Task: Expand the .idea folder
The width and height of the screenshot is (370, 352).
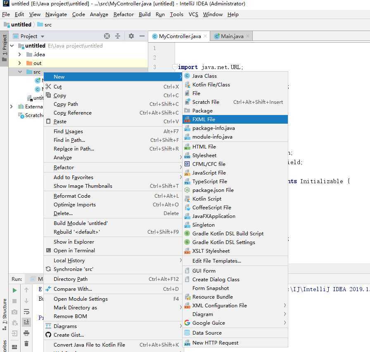Action: (x=20, y=54)
